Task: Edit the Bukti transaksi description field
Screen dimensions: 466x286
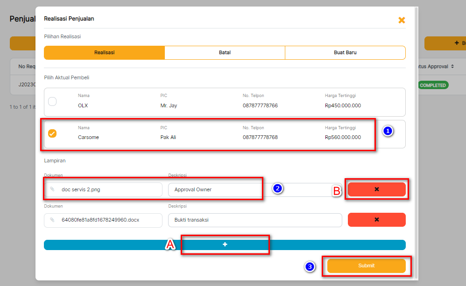Action: pyautogui.click(x=254, y=220)
